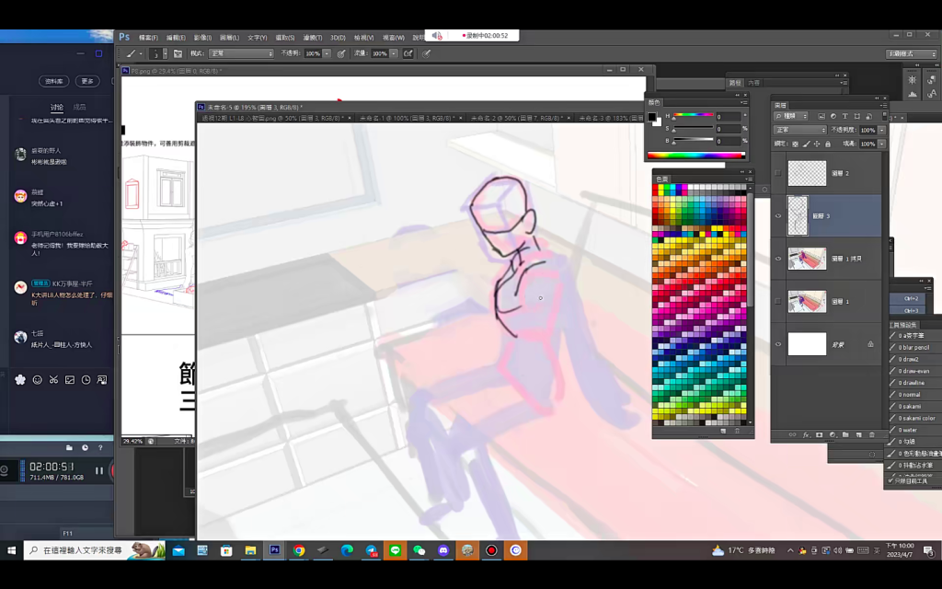Hide the 圖層 3 layer eye icon
This screenshot has width=942, height=589.
pos(778,216)
